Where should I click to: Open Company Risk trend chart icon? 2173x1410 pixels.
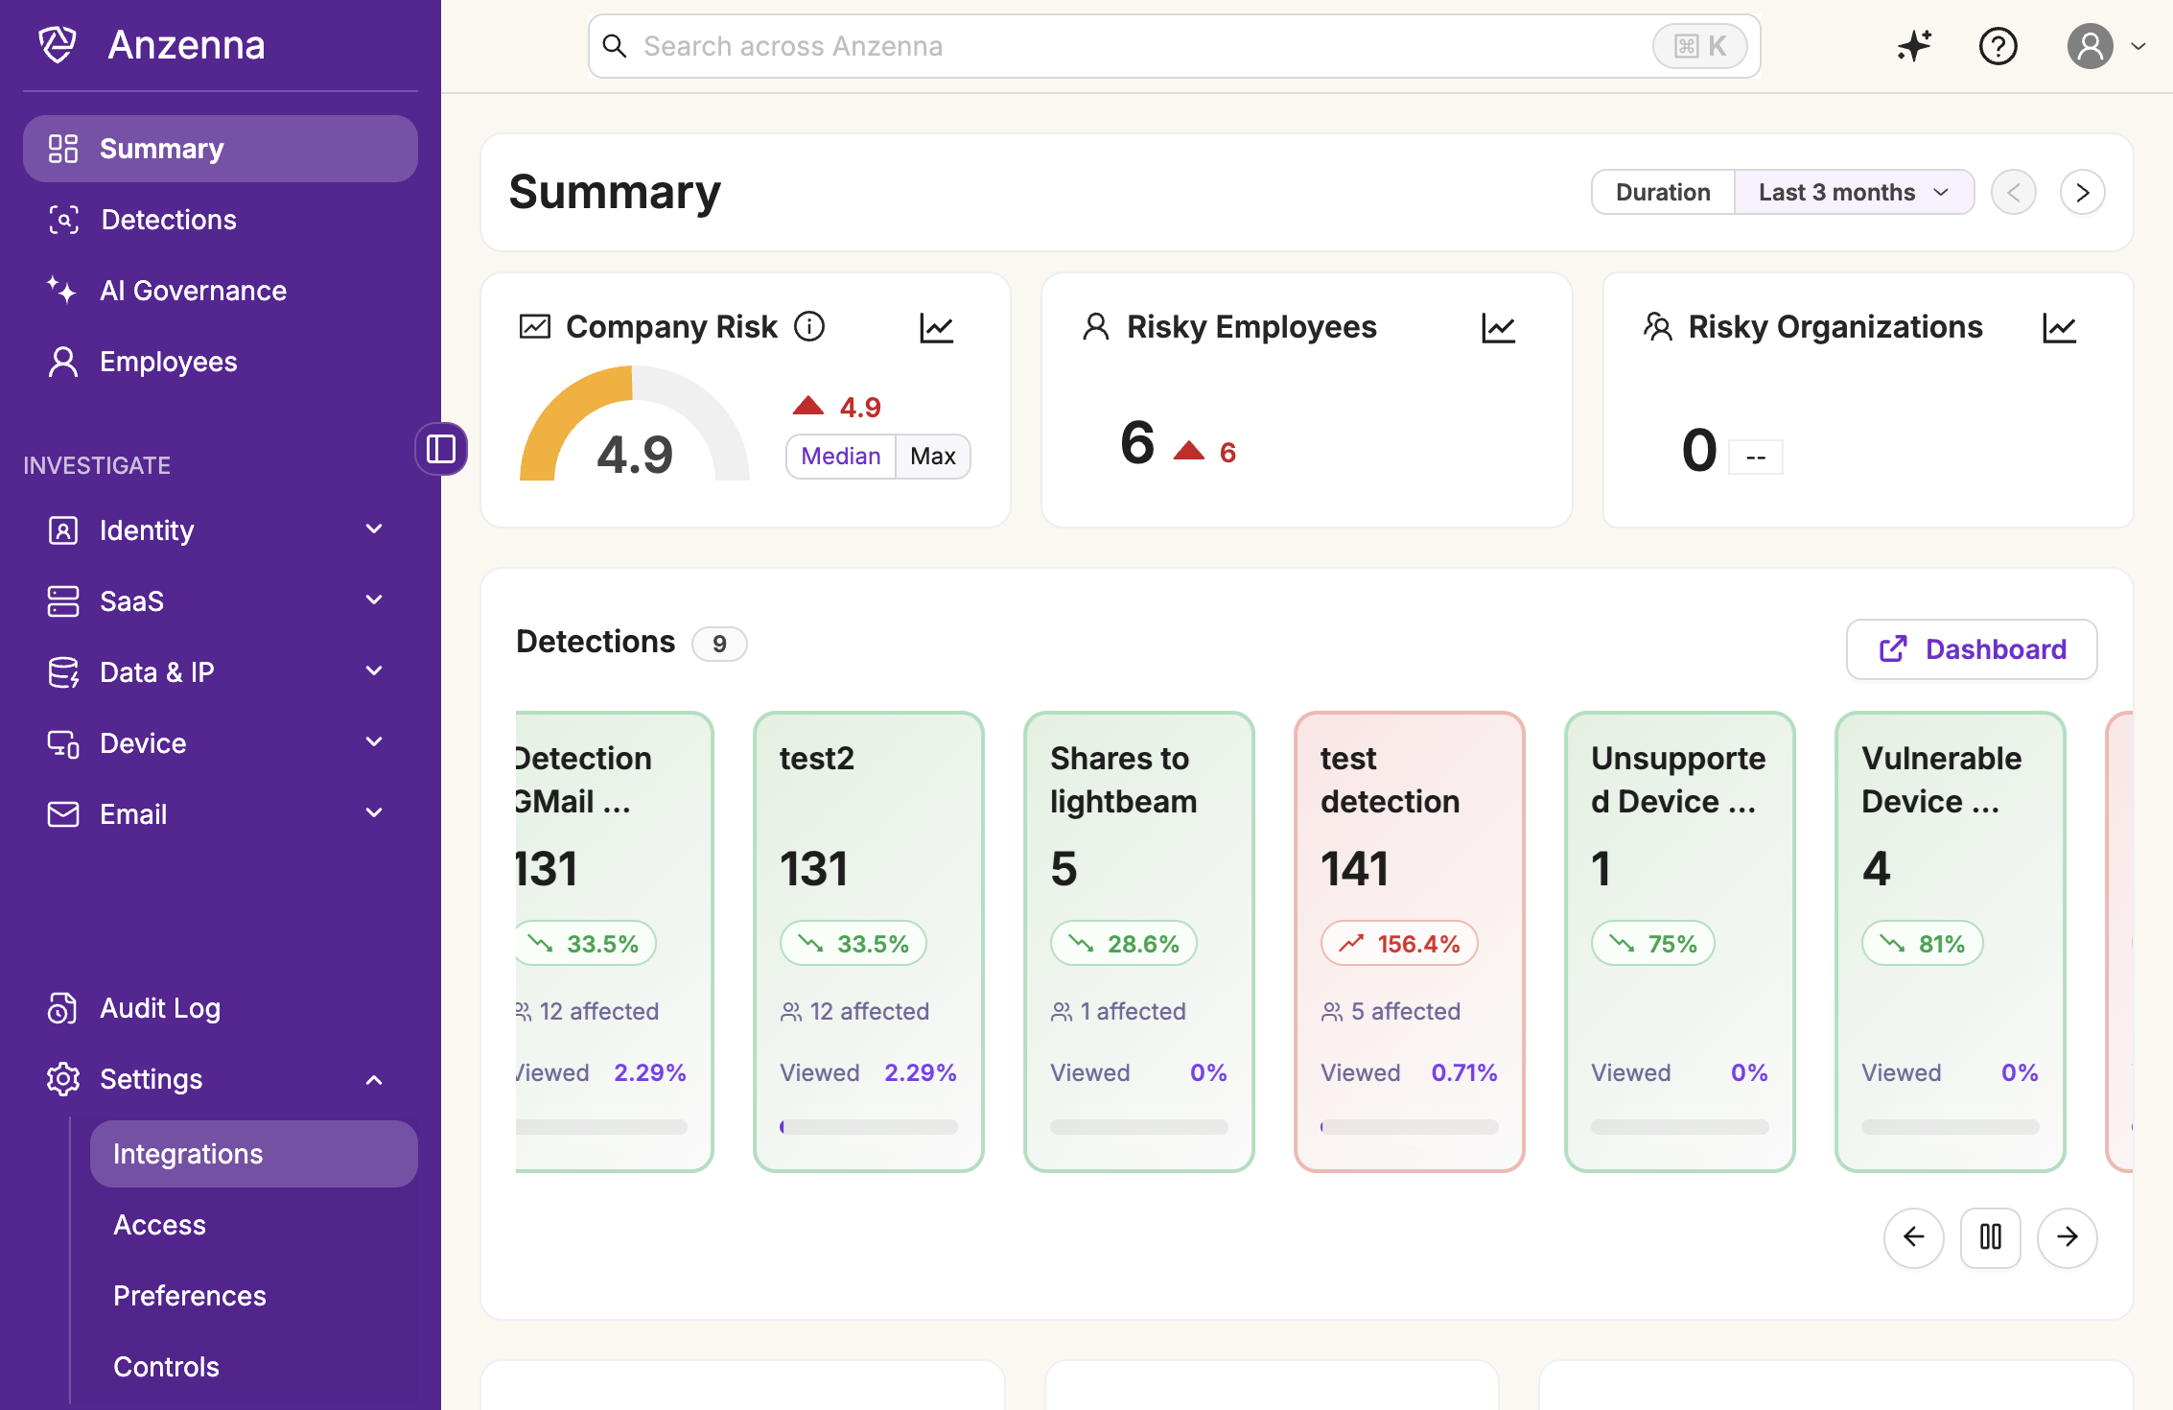tap(936, 328)
